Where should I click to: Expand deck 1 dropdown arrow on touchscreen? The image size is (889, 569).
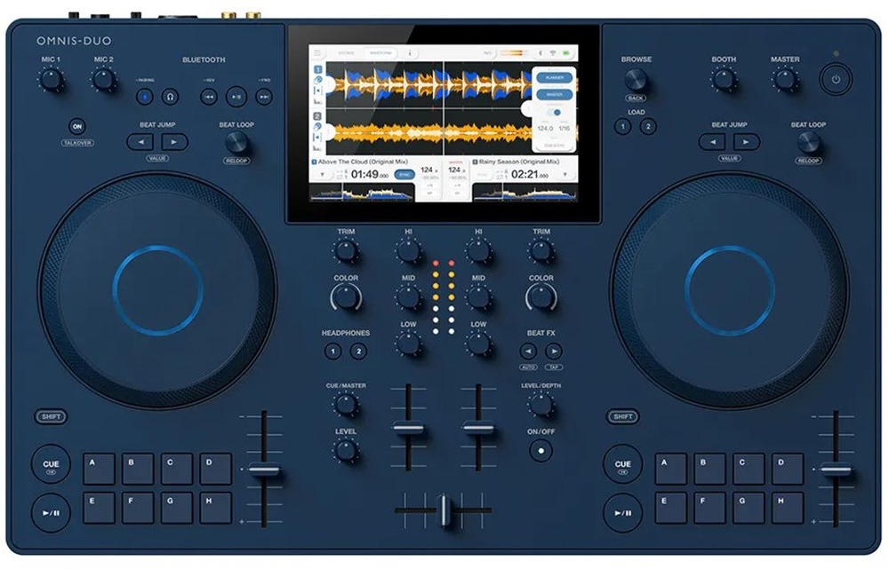point(322,175)
